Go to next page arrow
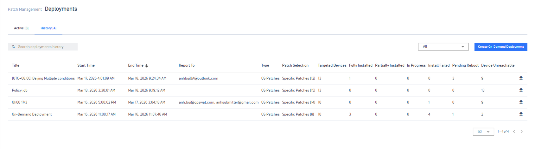Viewport: 535px width, 149px height. 521,132
